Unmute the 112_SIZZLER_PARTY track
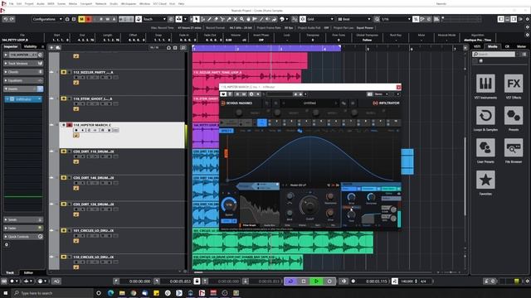The image size is (531, 298). pos(64,72)
